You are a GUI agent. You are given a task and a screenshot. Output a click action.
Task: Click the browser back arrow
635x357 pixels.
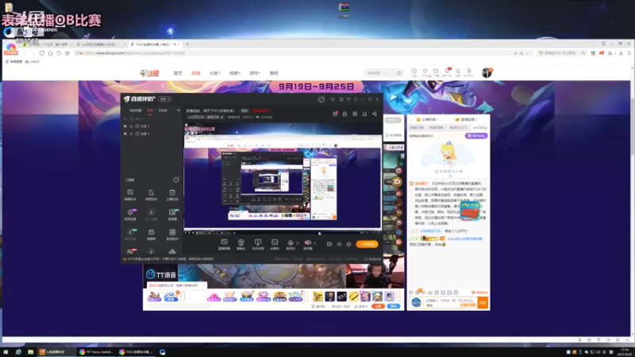coord(25,53)
